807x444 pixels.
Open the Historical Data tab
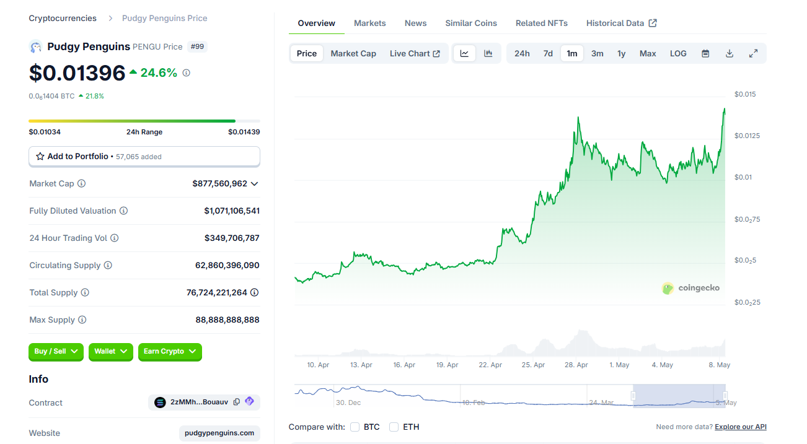(x=622, y=24)
